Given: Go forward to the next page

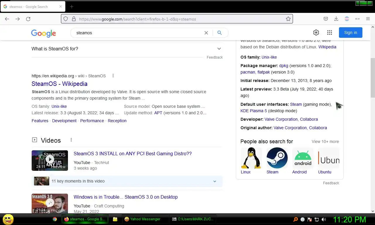Looking at the screenshot, I should 18,19.
